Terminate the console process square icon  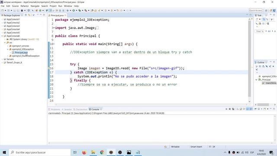click(226, 109)
